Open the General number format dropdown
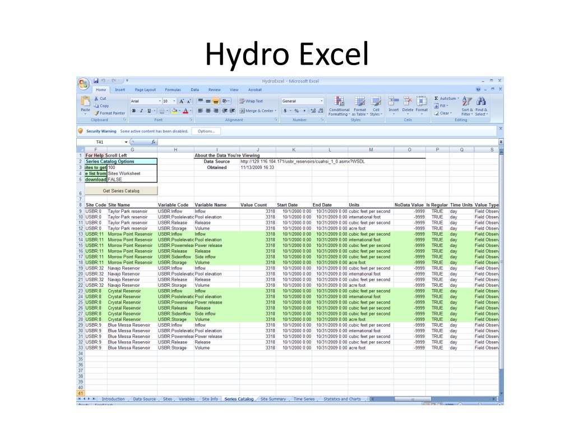Viewport: 574px width, 431px height. click(x=321, y=101)
